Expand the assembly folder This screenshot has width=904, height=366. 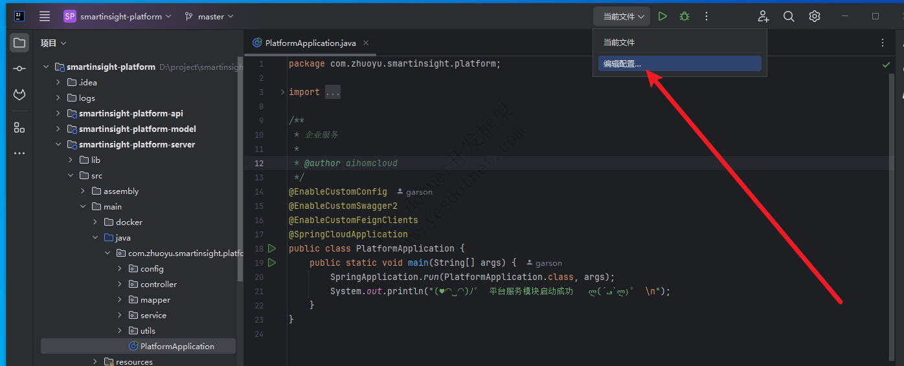tap(83, 191)
